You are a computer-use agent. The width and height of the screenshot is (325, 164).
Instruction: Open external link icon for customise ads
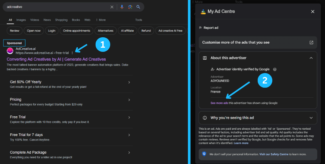[311, 42]
